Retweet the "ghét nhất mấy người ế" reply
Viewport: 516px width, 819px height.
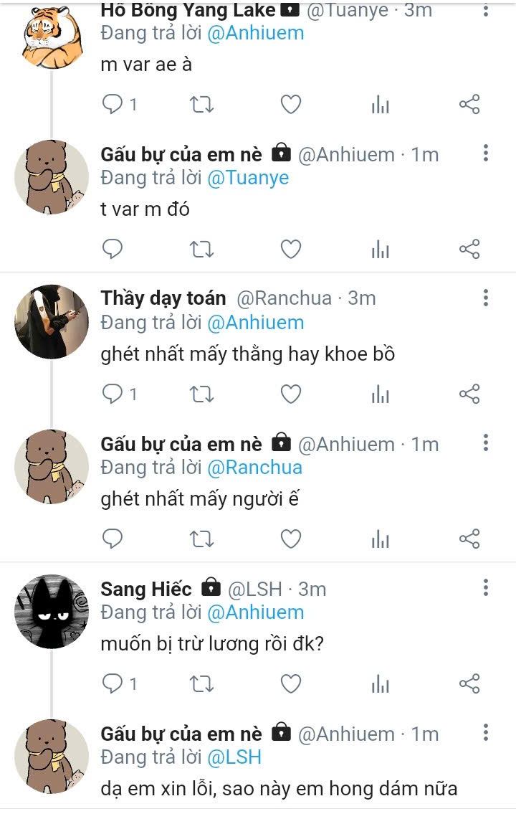click(201, 539)
